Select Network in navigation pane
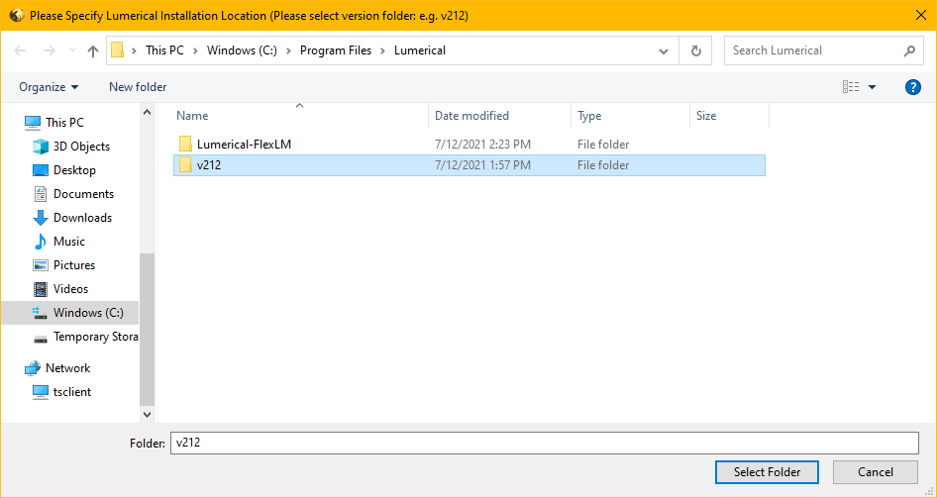 click(x=67, y=368)
